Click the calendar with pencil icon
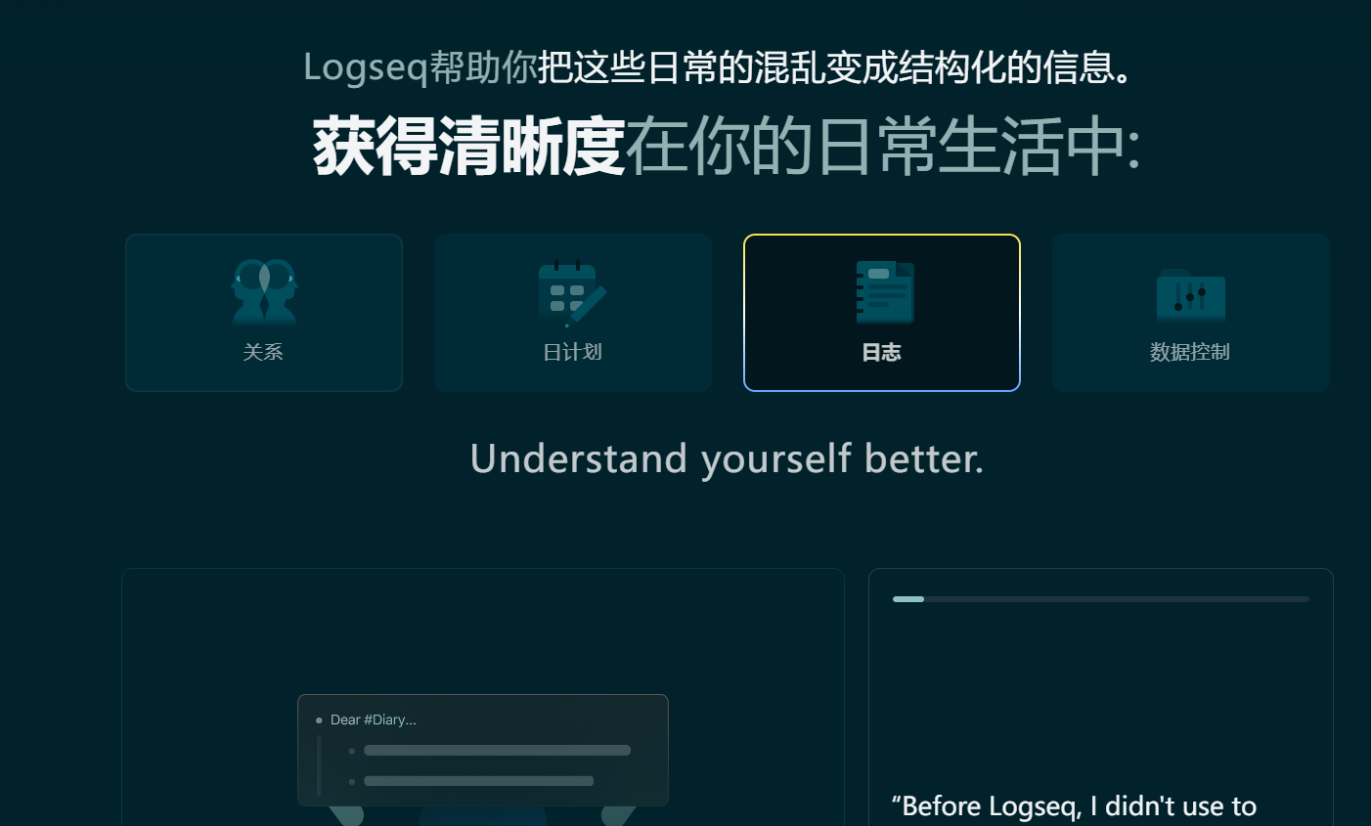Image resolution: width=1371 pixels, height=826 pixels. tap(573, 293)
